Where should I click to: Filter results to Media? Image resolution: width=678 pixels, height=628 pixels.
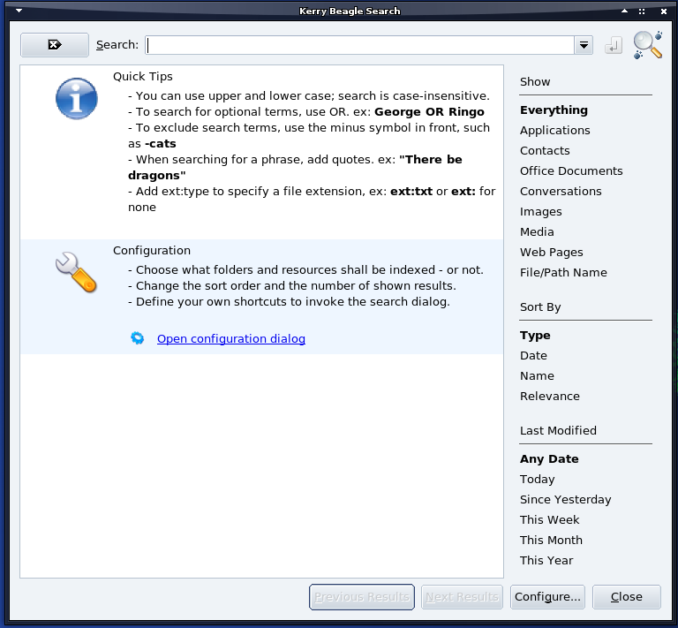[x=537, y=231]
